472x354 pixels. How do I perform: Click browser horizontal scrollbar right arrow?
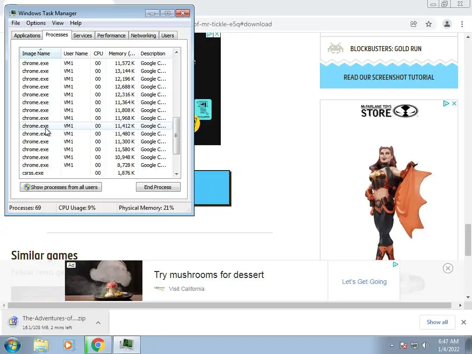[x=460, y=305]
